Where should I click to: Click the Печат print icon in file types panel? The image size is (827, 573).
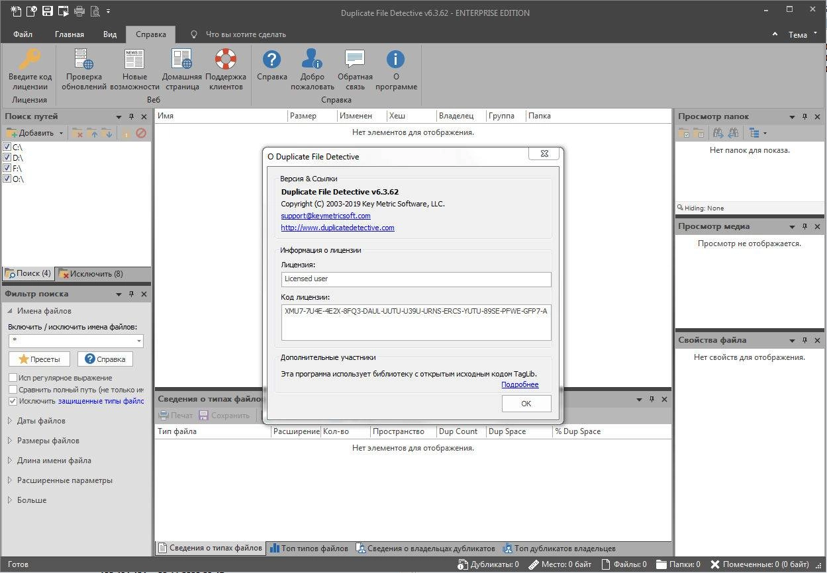[176, 416]
